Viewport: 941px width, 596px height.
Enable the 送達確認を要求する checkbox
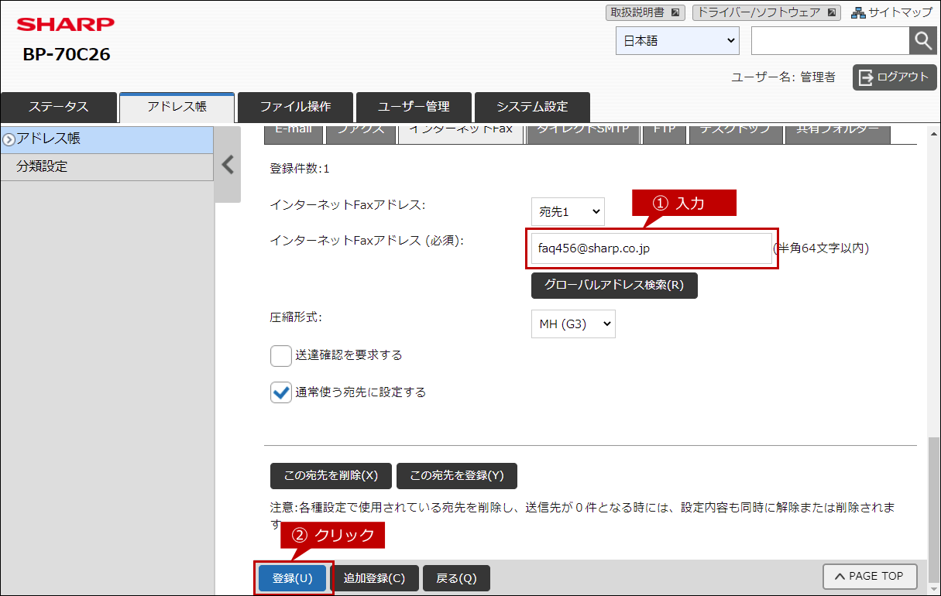click(280, 356)
